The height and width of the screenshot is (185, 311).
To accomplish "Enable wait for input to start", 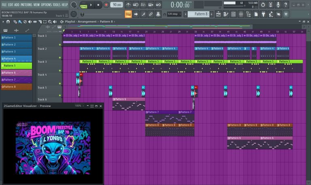I will coord(136,5).
